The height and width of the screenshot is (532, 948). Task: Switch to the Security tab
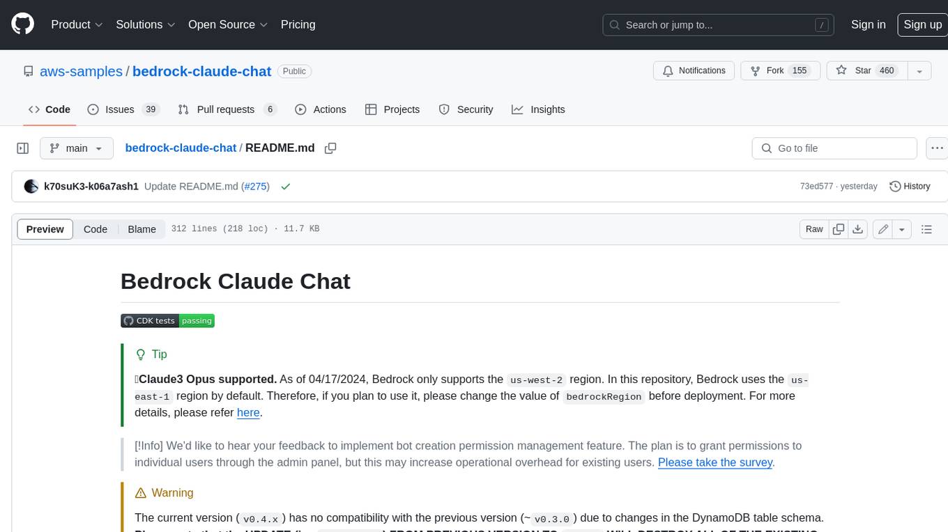coord(466,109)
